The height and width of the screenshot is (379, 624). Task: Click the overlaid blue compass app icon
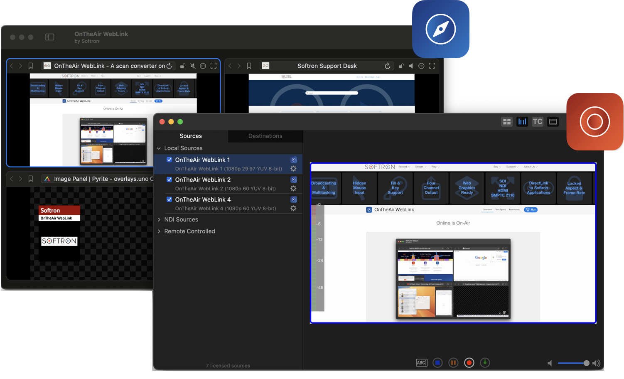tap(441, 29)
